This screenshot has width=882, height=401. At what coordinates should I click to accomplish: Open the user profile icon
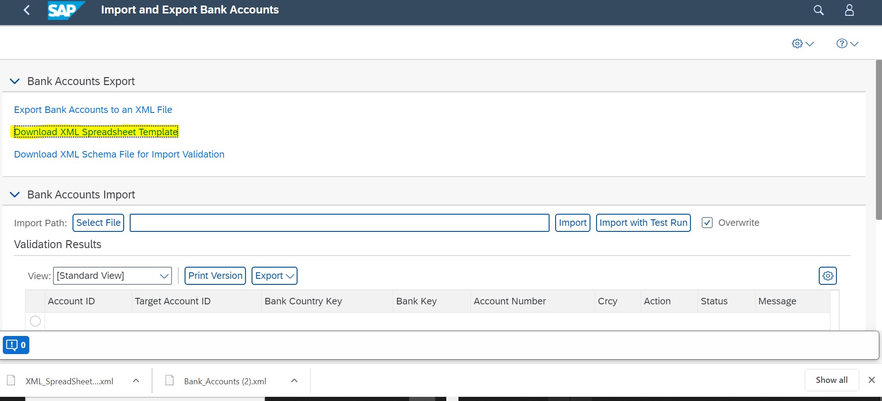[849, 10]
